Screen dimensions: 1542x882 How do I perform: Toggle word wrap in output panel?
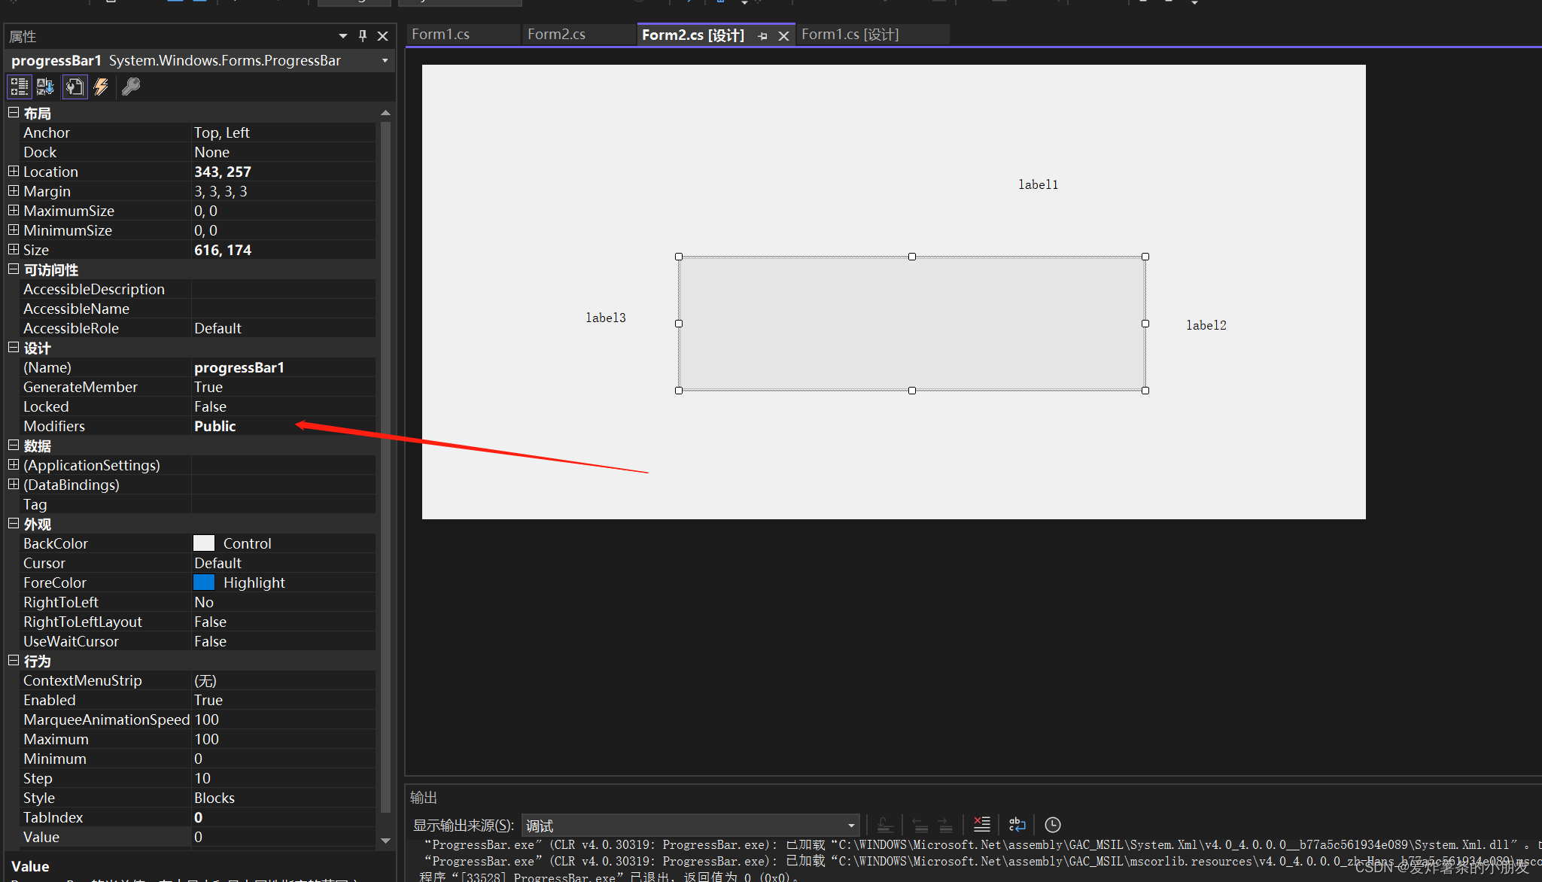tap(1017, 825)
